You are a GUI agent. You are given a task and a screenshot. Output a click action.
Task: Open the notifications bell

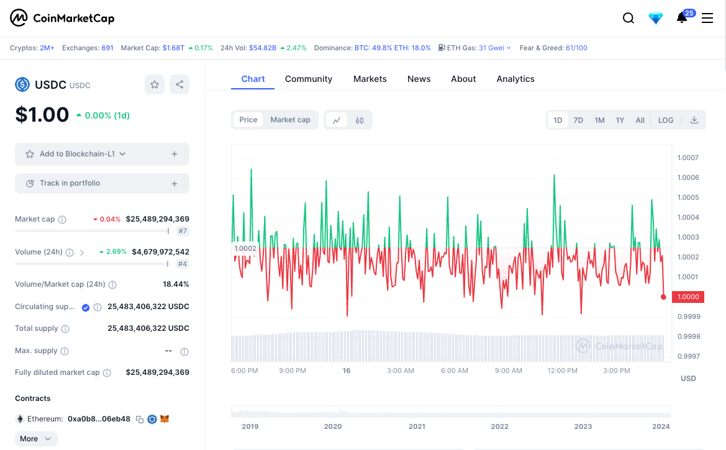tap(681, 18)
